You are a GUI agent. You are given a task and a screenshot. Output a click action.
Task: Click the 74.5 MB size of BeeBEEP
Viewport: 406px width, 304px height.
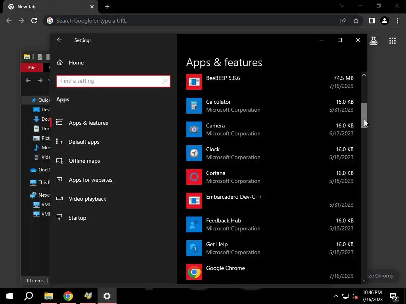coord(343,78)
